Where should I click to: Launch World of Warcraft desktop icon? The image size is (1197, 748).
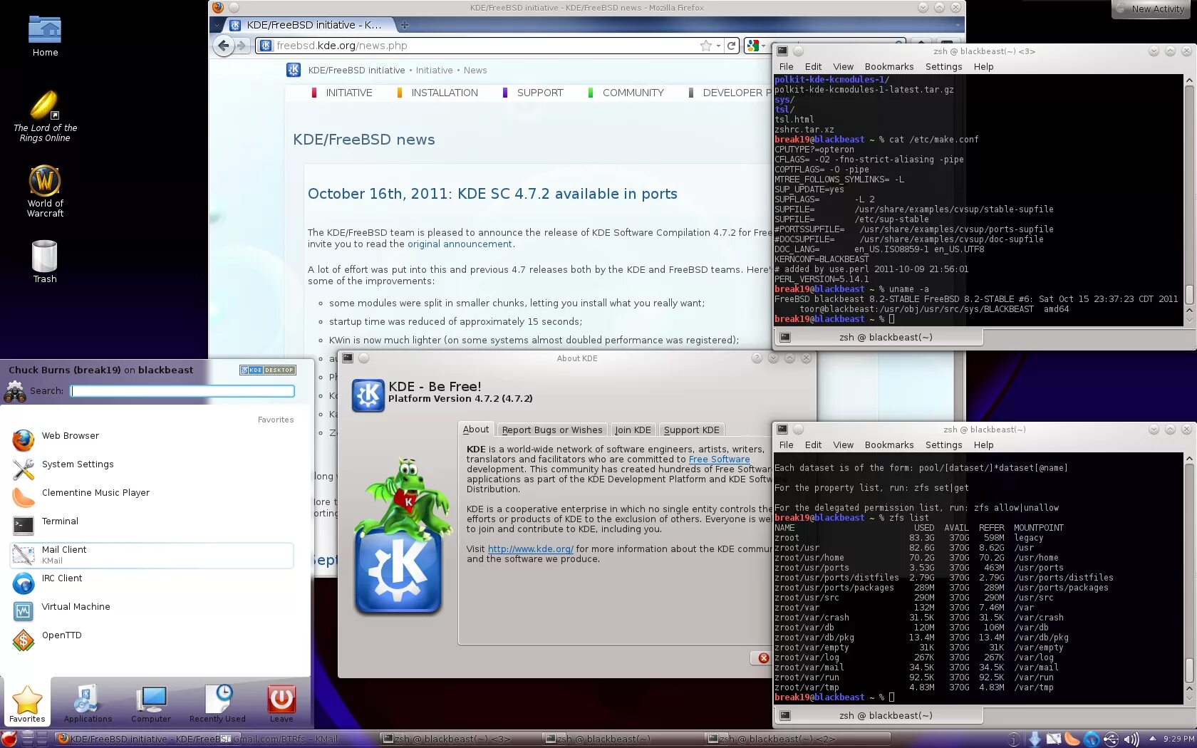[x=45, y=191]
